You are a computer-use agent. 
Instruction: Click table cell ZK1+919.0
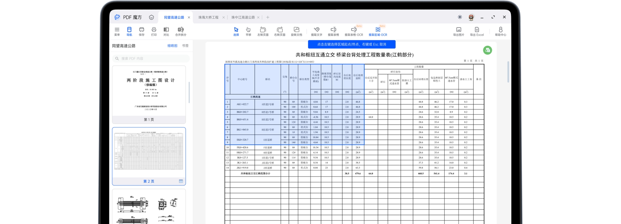point(243,168)
